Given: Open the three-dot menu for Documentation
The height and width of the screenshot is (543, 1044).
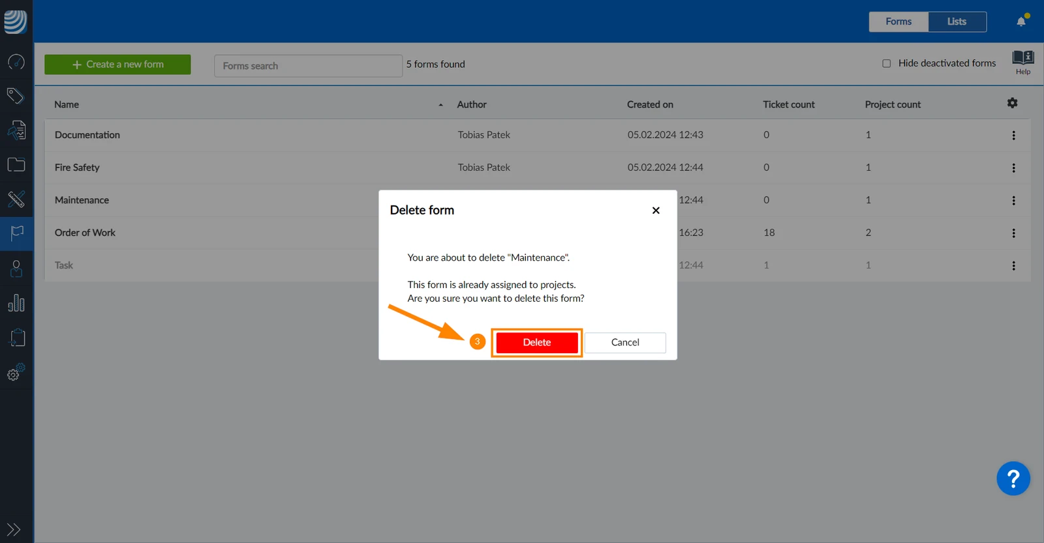Looking at the screenshot, I should (1013, 136).
